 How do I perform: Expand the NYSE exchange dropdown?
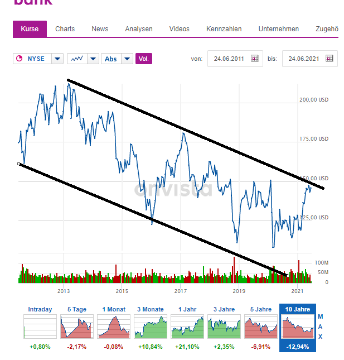[x=57, y=59]
